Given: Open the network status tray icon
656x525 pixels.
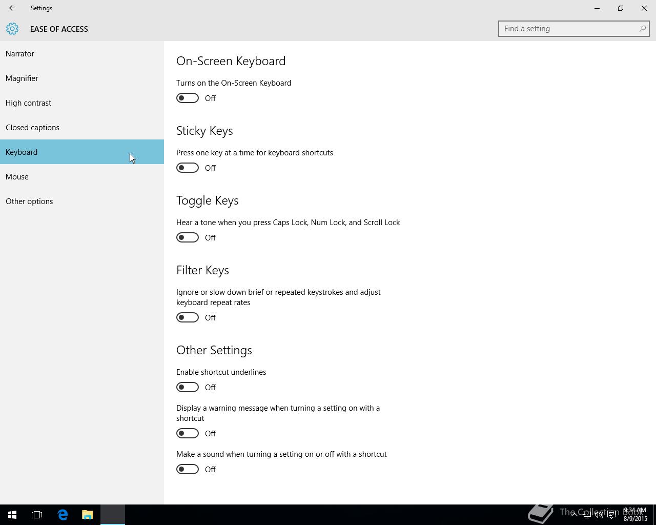Looking at the screenshot, I should (586, 515).
